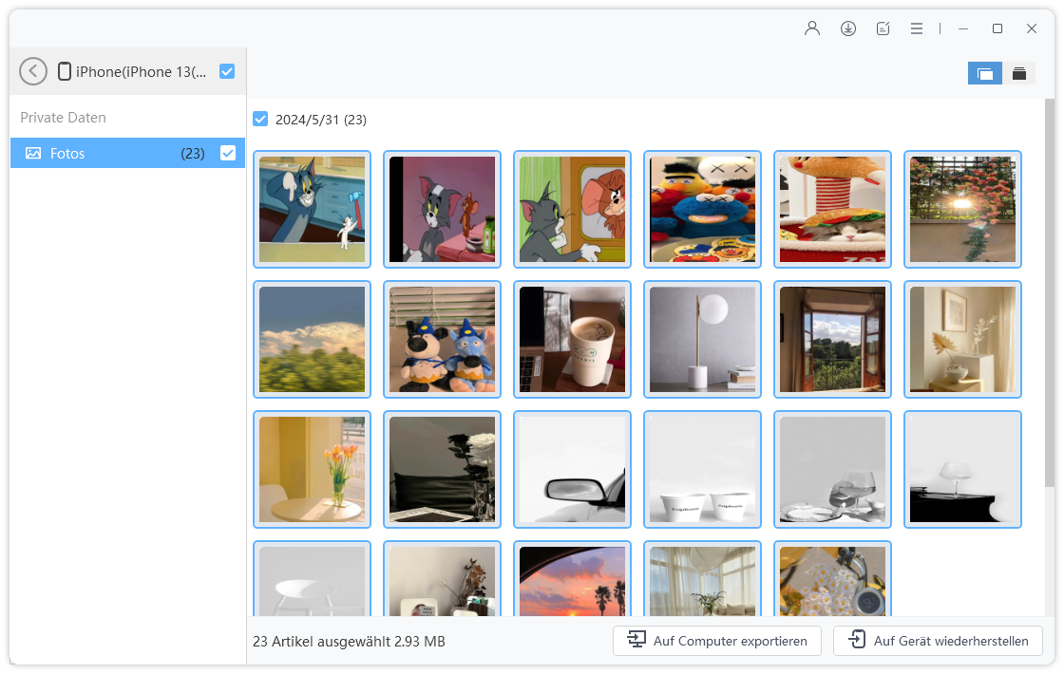Image resolution: width=1064 pixels, height=674 pixels.
Task: Select lamp on black table photo
Action: pyautogui.click(x=963, y=470)
